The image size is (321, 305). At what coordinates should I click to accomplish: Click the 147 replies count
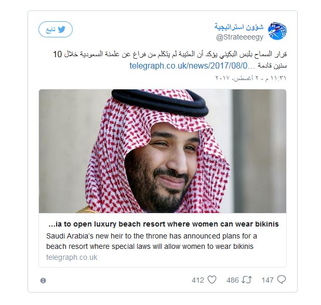coord(267,280)
